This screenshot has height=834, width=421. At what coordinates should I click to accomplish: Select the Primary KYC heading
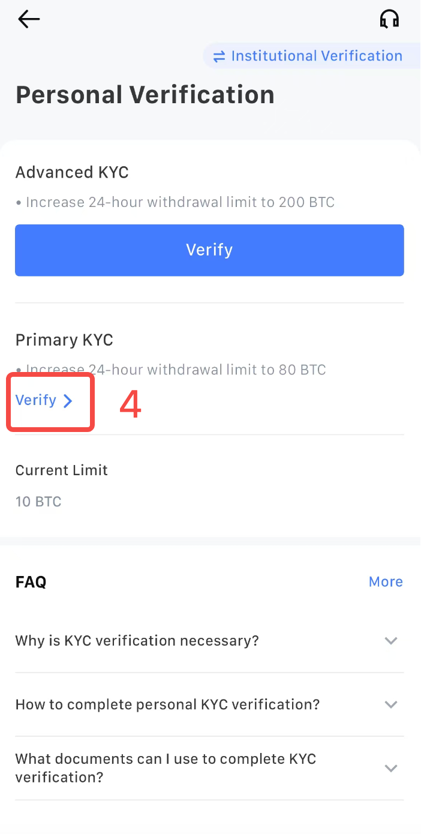click(64, 340)
